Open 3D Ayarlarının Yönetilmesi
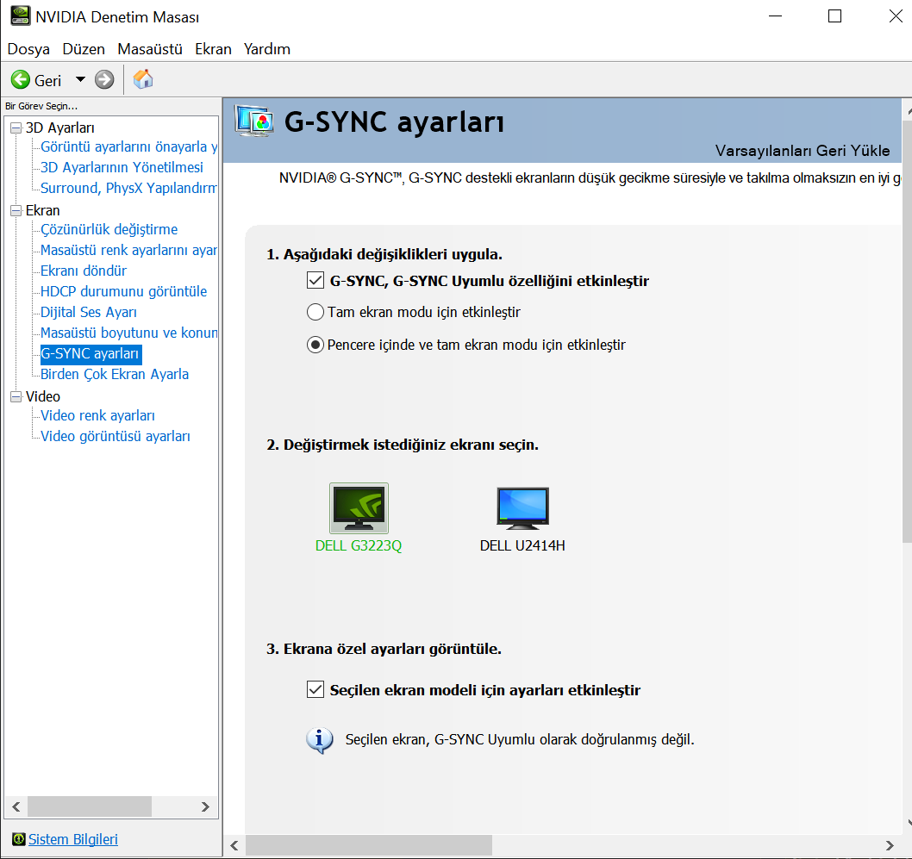912x859 pixels. point(122,167)
